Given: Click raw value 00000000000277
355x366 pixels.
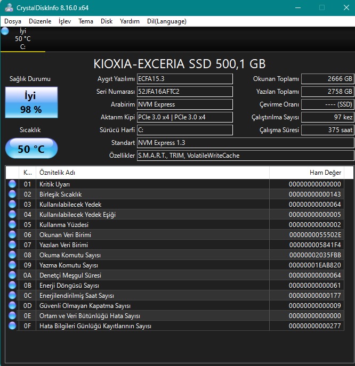Looking at the screenshot, I should (x=315, y=326).
